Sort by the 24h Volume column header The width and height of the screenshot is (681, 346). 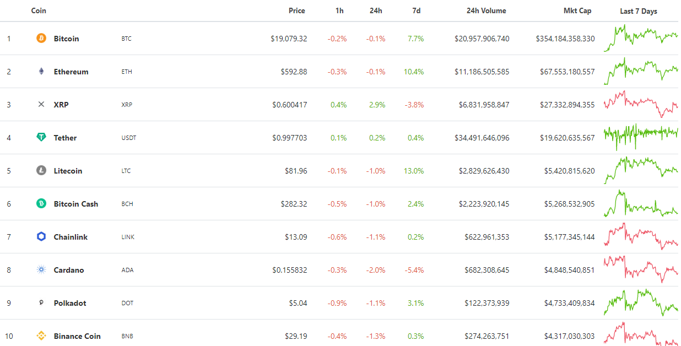pos(486,11)
